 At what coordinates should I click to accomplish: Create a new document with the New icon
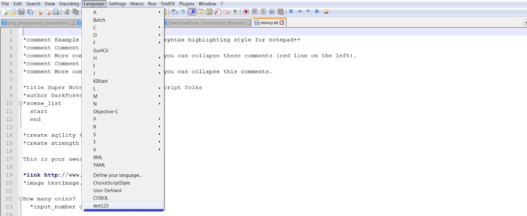pyautogui.click(x=5, y=12)
